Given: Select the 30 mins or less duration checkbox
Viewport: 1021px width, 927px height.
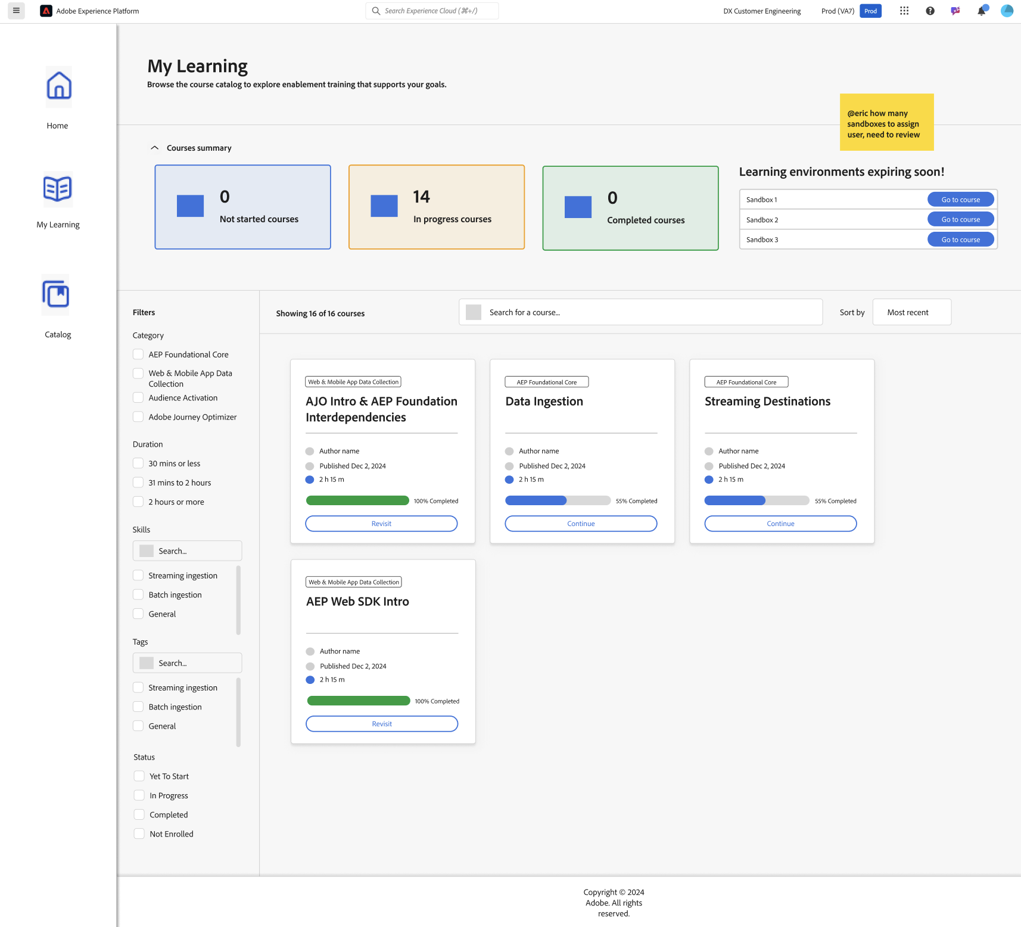Looking at the screenshot, I should pyautogui.click(x=138, y=463).
